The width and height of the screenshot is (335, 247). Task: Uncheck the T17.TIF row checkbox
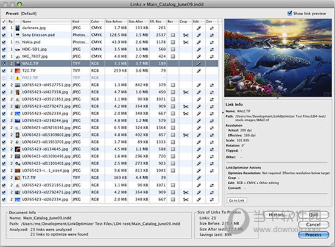coord(4,178)
